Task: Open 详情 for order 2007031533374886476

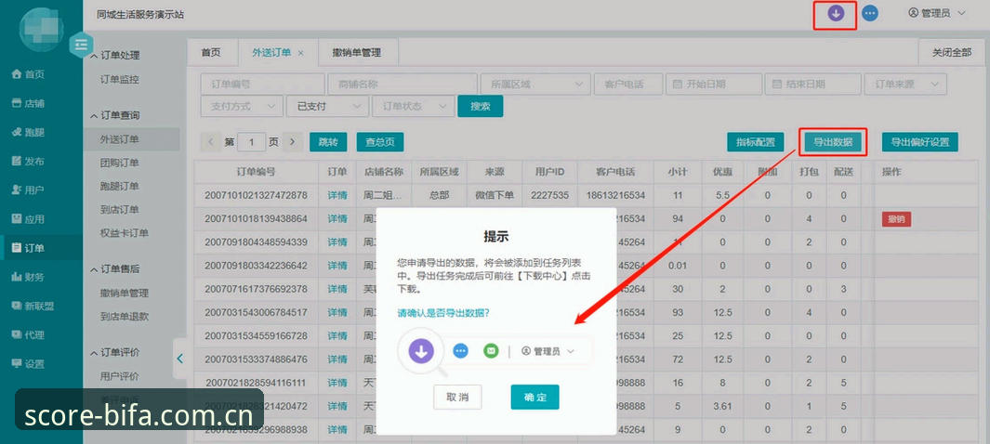Action: click(x=337, y=359)
